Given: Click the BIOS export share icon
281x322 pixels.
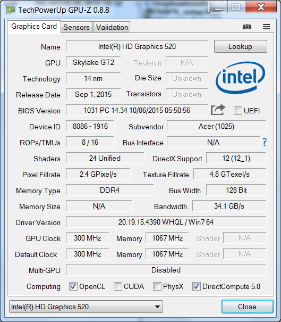Looking at the screenshot, I should 218,110.
